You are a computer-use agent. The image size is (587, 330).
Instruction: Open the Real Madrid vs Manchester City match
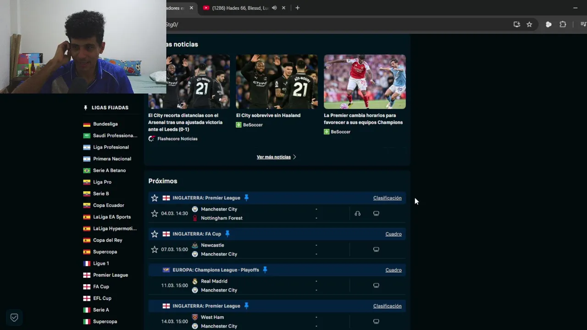277,286
